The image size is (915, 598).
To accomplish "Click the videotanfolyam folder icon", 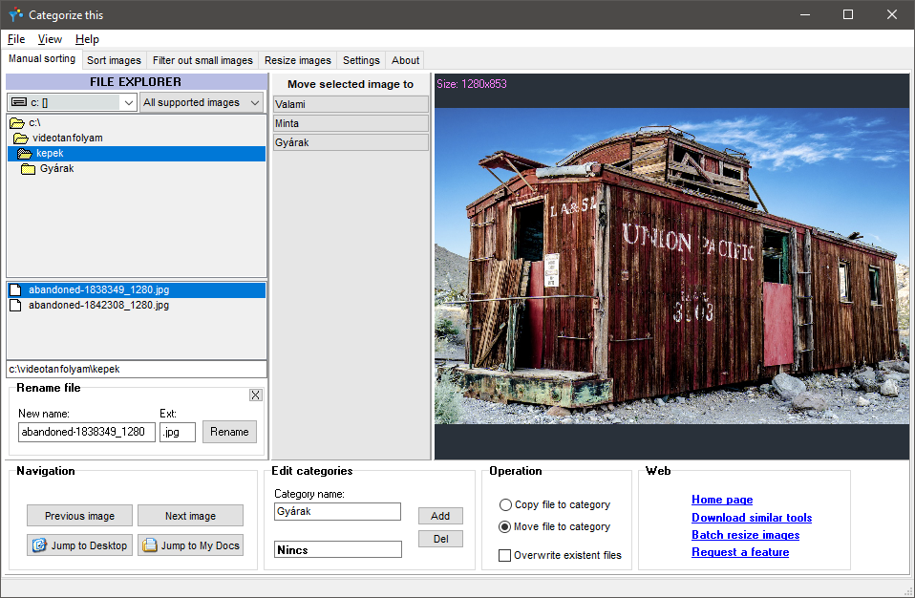I will 21,139.
